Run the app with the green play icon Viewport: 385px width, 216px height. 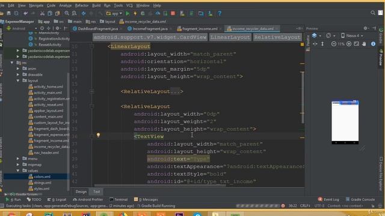pos(128,13)
